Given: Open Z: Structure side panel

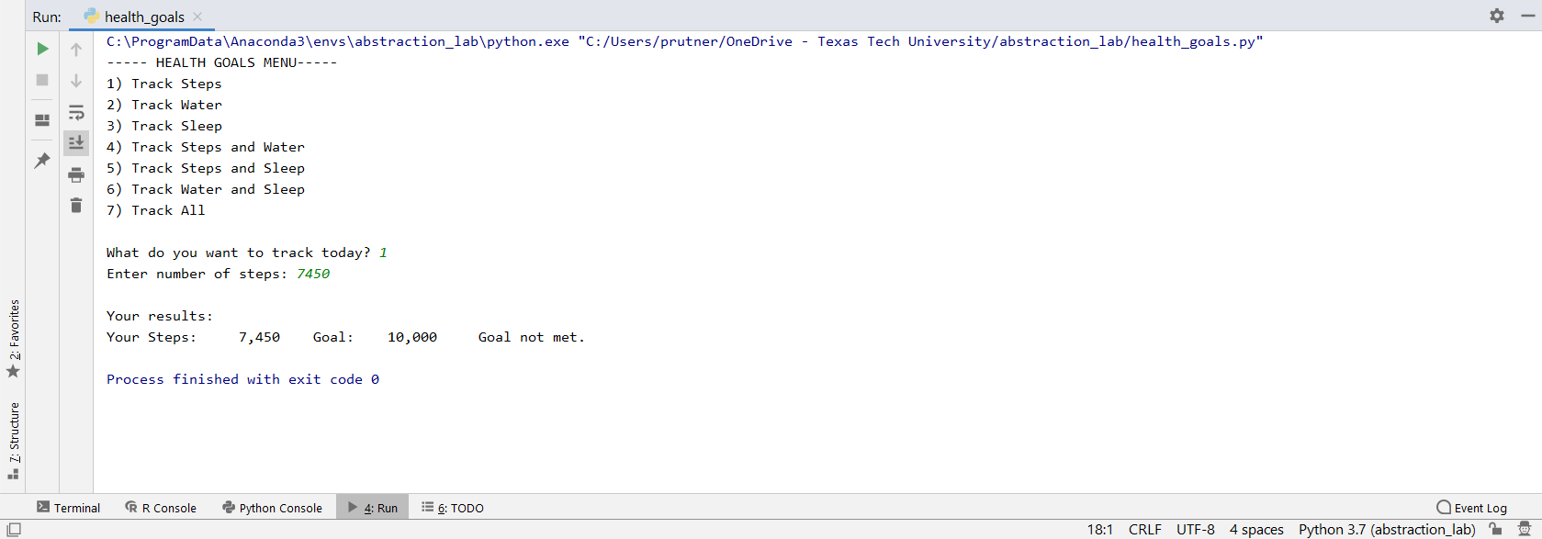Looking at the screenshot, I should point(13,441).
